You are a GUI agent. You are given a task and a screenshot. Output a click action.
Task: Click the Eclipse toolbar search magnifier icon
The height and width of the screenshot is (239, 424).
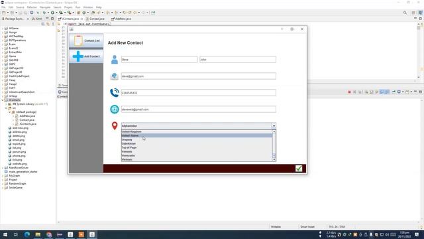[405, 13]
